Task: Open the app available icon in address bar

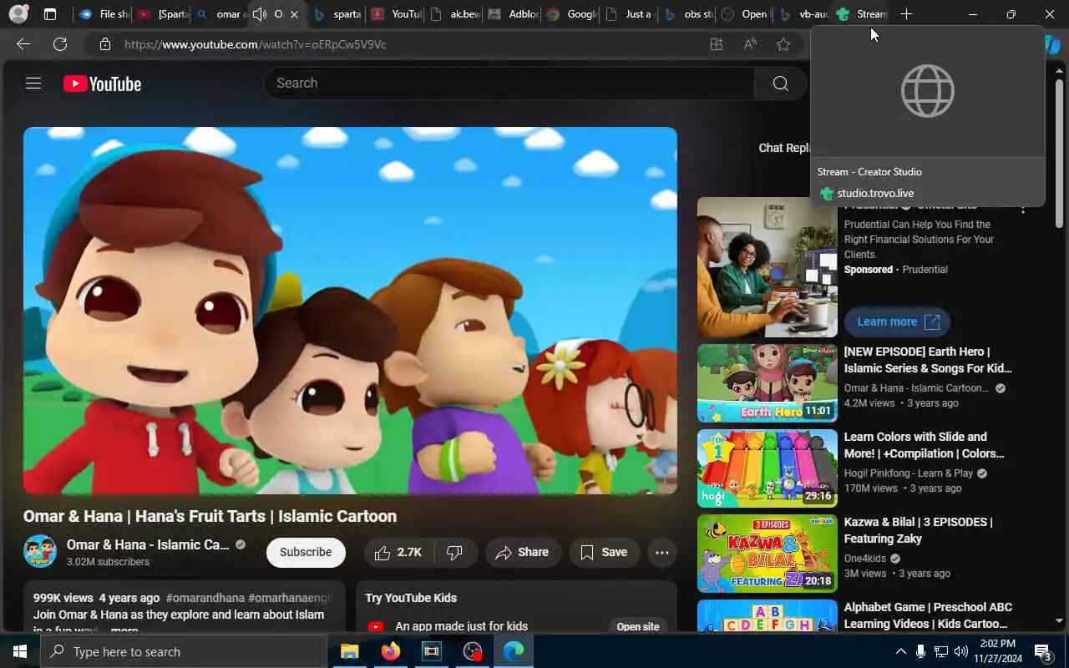Action: tap(717, 44)
